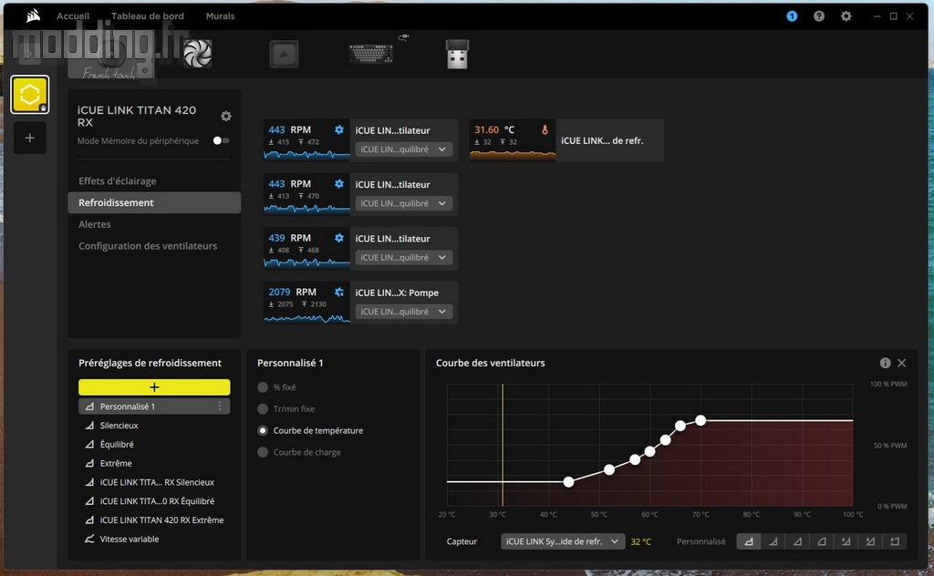Viewport: 934px width, 576px height.
Task: Open the Murals menu
Action: (x=221, y=16)
